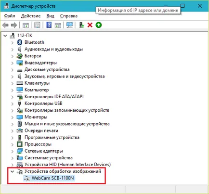Select the 112-ПК label
209x194 pixels.
[x=25, y=36]
